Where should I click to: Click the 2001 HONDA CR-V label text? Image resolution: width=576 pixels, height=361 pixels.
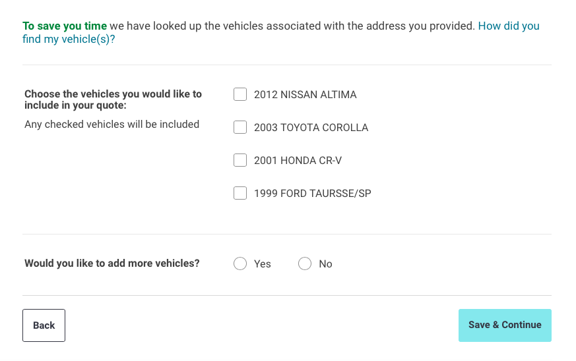[298, 161]
